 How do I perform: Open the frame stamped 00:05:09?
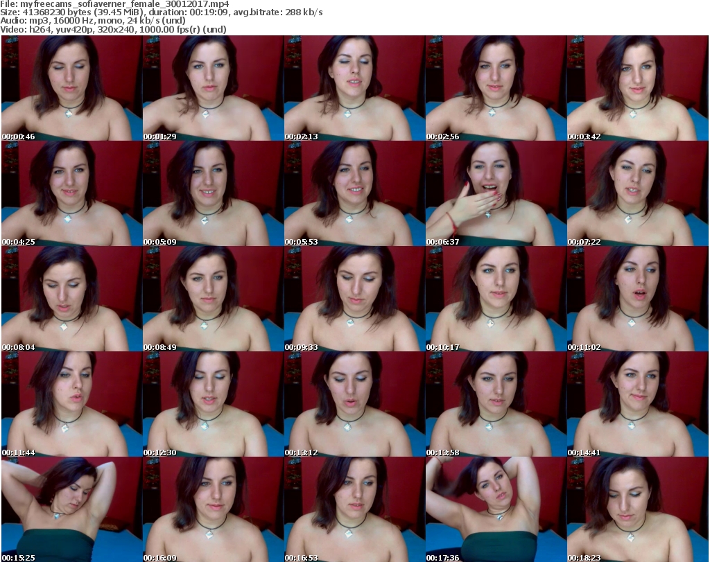(x=214, y=193)
